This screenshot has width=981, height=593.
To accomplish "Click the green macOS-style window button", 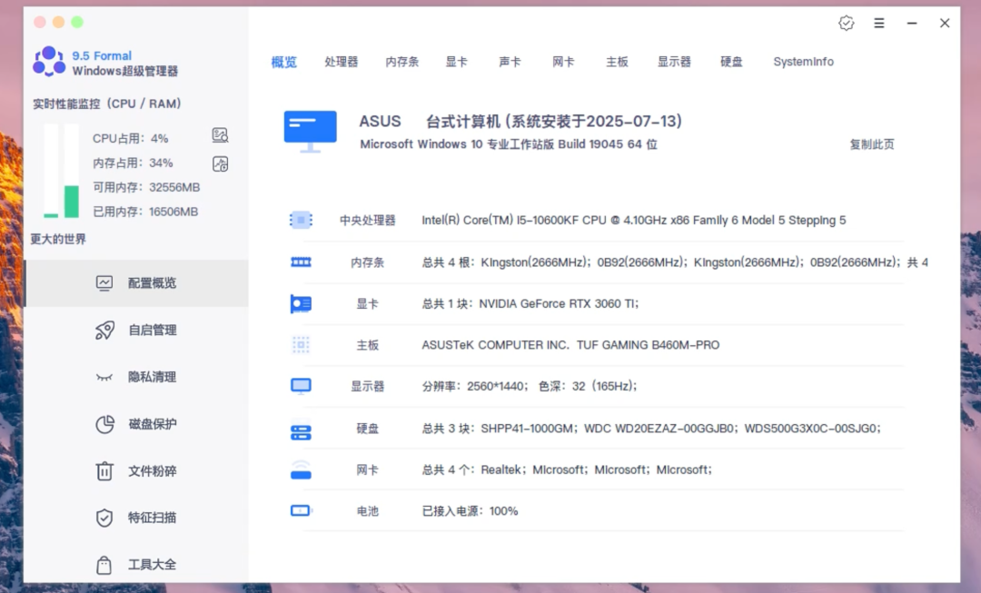I will point(77,23).
